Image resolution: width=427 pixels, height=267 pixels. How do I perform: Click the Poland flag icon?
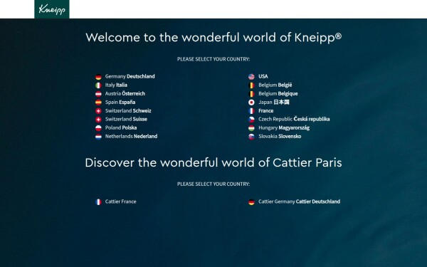click(98, 128)
